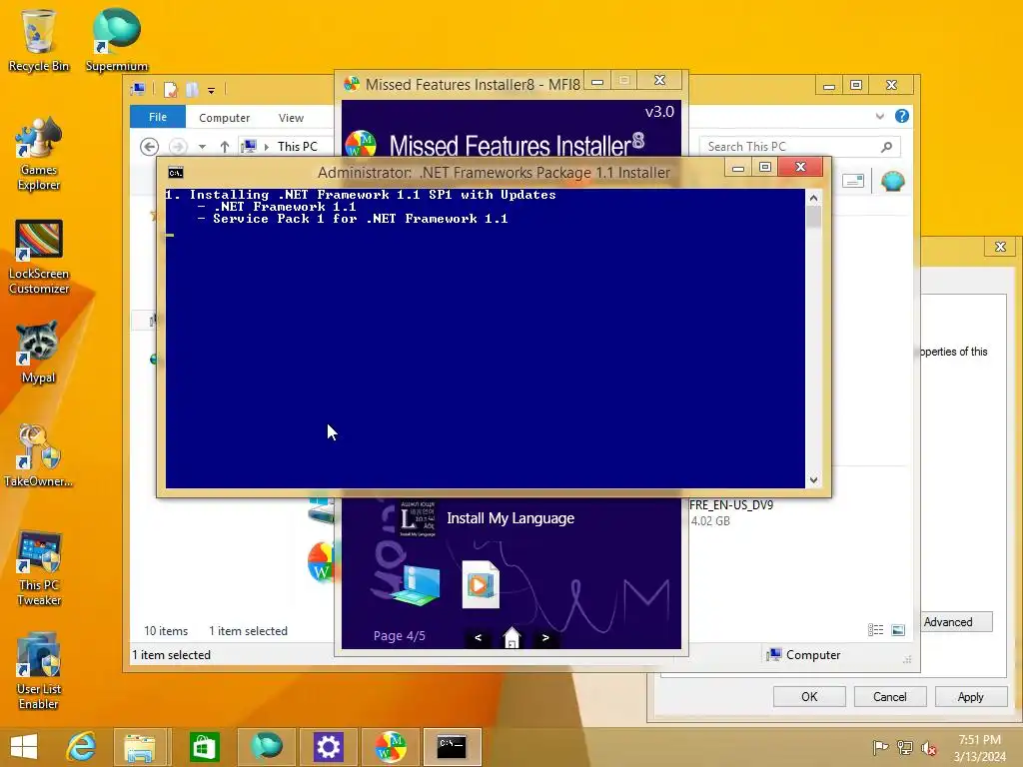
Task: Open File Explorer in the taskbar
Action: coord(140,747)
